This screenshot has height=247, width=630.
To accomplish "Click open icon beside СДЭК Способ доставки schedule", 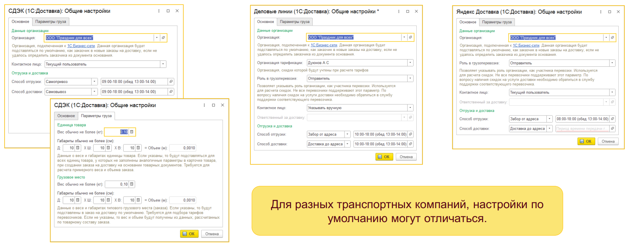I will (171, 92).
